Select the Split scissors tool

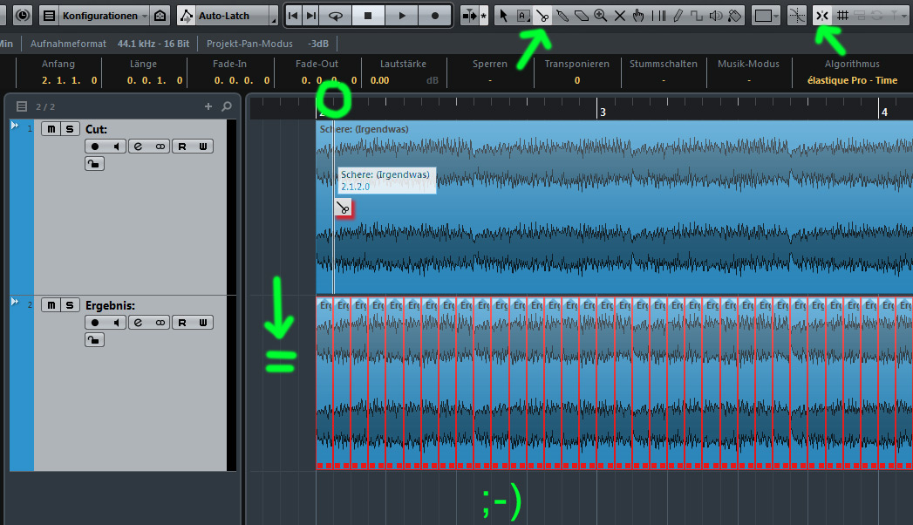coord(542,16)
